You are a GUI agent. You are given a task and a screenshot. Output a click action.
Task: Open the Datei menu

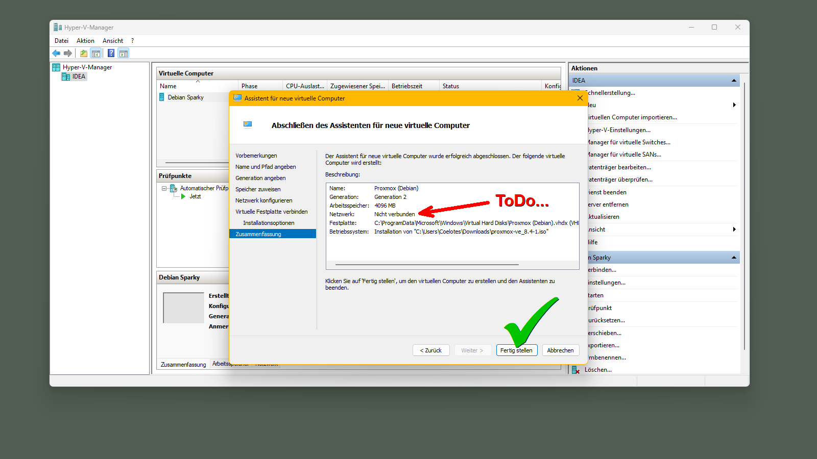61,41
